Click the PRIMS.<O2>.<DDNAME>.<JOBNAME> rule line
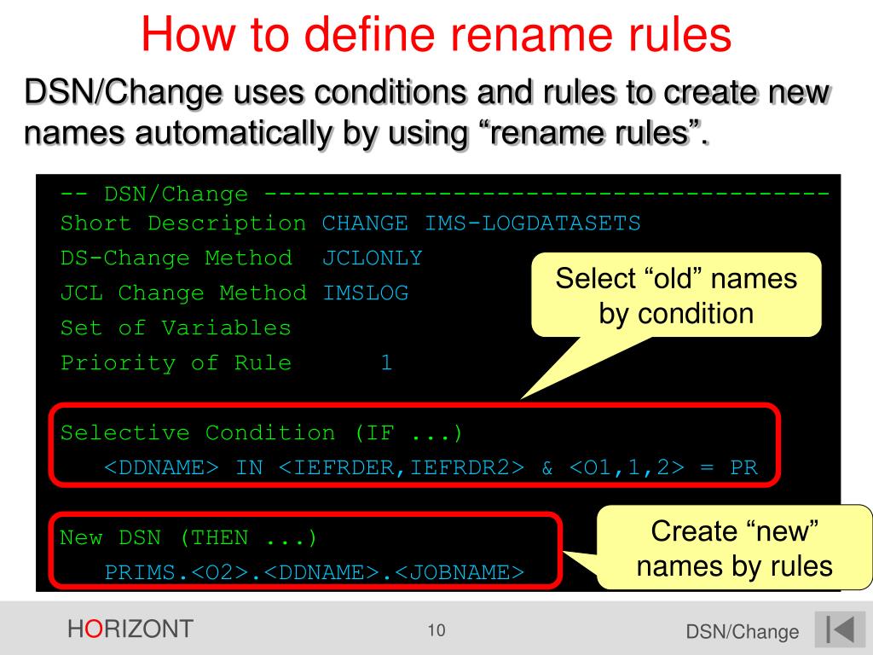The image size is (873, 655). pyautogui.click(x=315, y=572)
